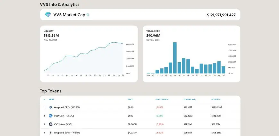
Task: Click the Wrapped CRO token icon
Action: pyautogui.click(x=51, y=107)
